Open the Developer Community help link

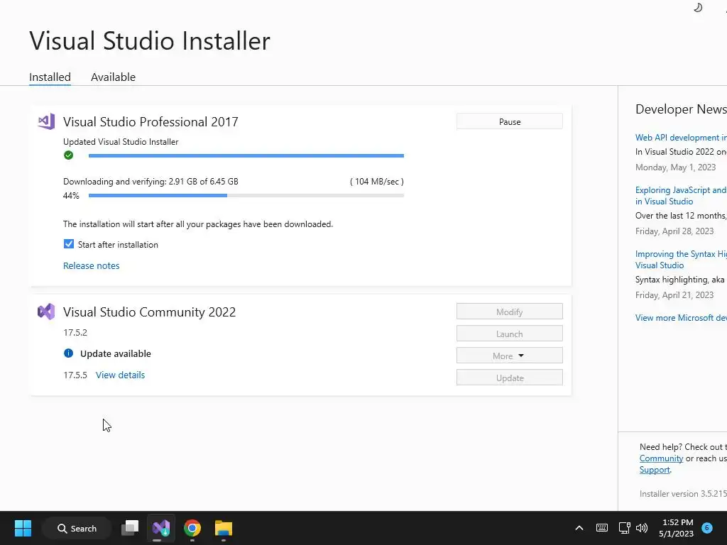(661, 458)
